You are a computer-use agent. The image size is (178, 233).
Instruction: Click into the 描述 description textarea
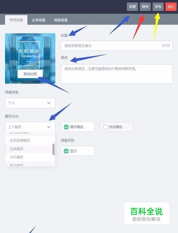click(117, 74)
